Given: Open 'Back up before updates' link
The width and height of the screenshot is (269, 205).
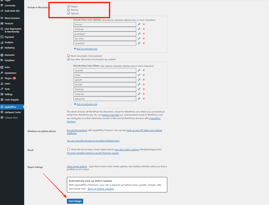Looking at the screenshot, I should (x=101, y=189).
